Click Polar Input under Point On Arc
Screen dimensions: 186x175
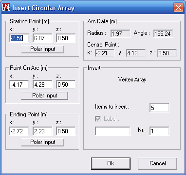[x=44, y=95]
